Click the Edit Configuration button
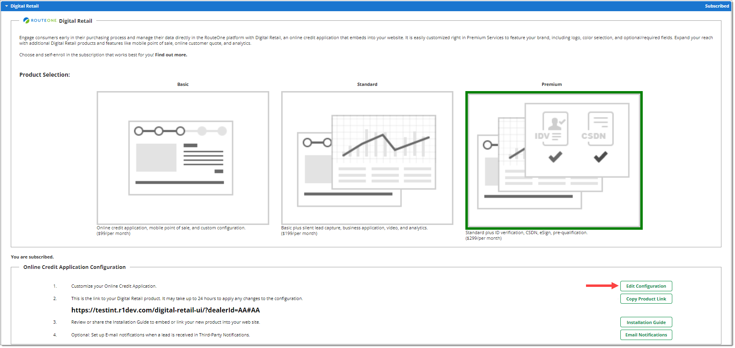The height and width of the screenshot is (348, 735). click(x=646, y=286)
